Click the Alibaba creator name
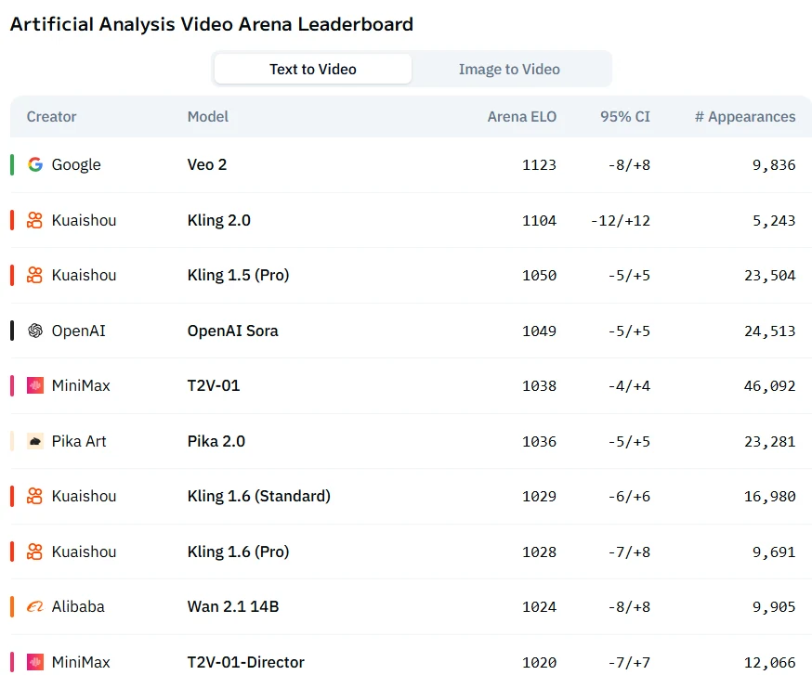The image size is (812, 675). click(78, 606)
